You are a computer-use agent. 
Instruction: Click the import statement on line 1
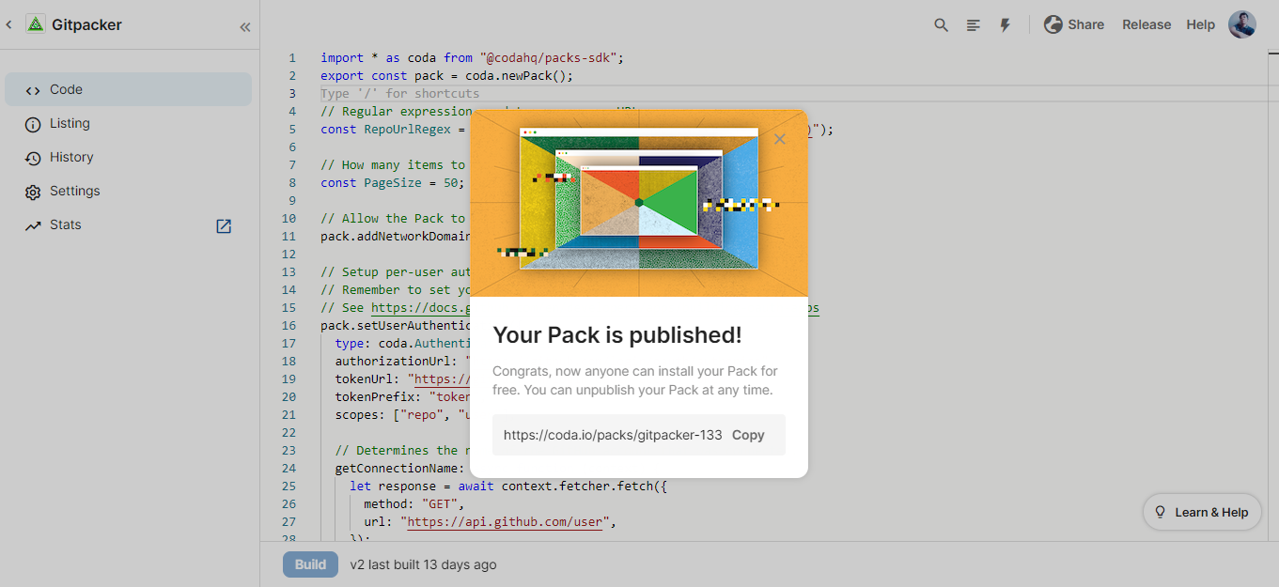click(x=473, y=57)
